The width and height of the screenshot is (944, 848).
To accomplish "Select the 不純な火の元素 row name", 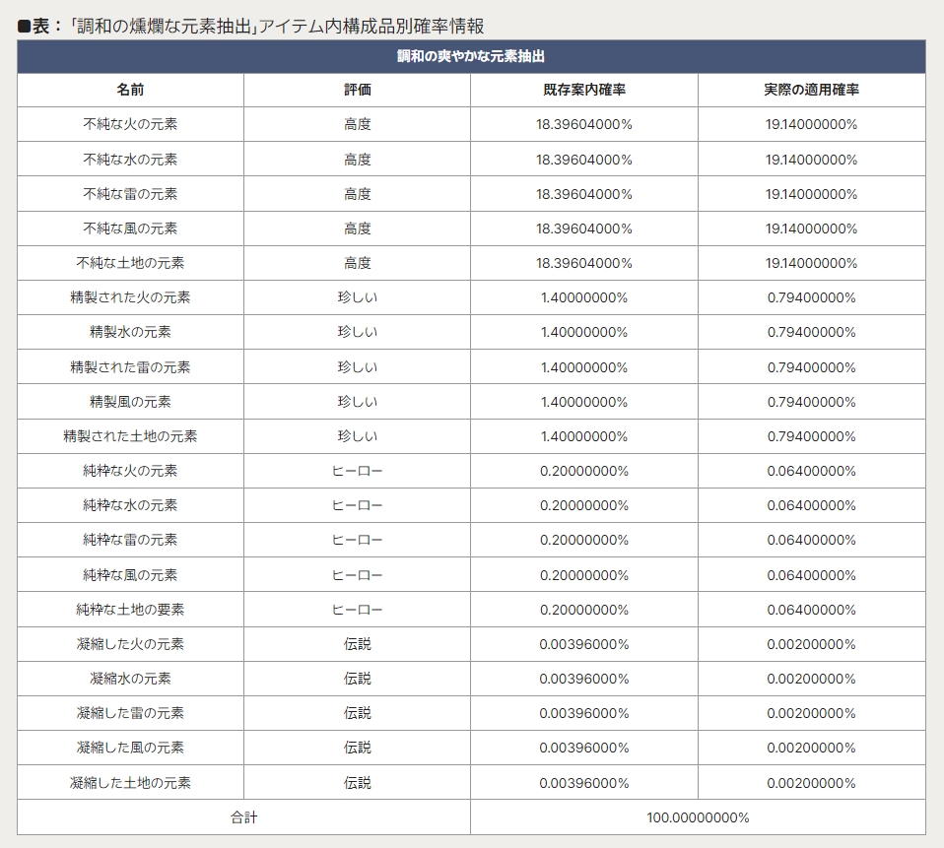I will point(130,124).
